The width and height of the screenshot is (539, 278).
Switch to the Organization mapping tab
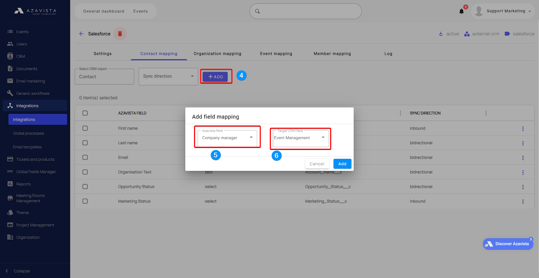[x=217, y=54]
